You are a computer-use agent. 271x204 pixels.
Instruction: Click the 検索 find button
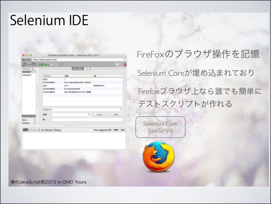pyautogui.click(x=116, y=115)
